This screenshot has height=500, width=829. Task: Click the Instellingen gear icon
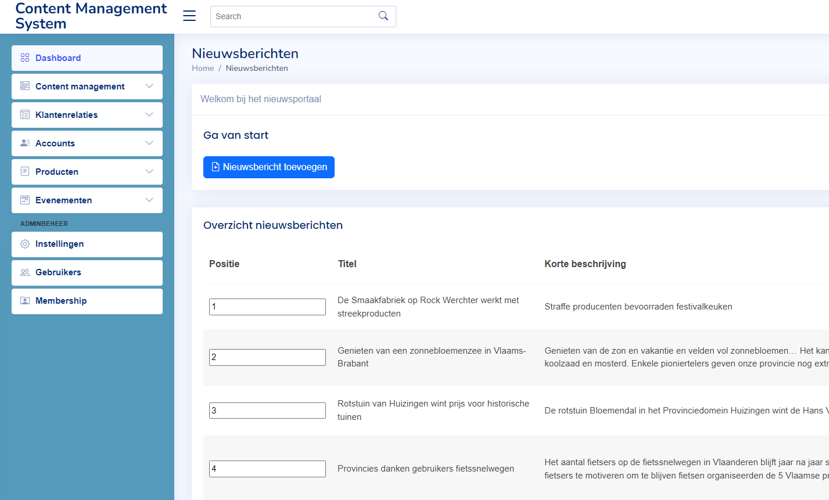point(24,244)
